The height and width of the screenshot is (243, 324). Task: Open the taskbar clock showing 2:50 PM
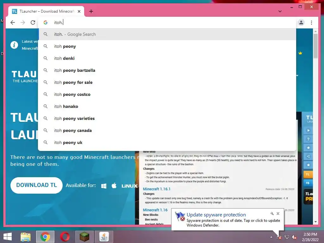point(310,237)
